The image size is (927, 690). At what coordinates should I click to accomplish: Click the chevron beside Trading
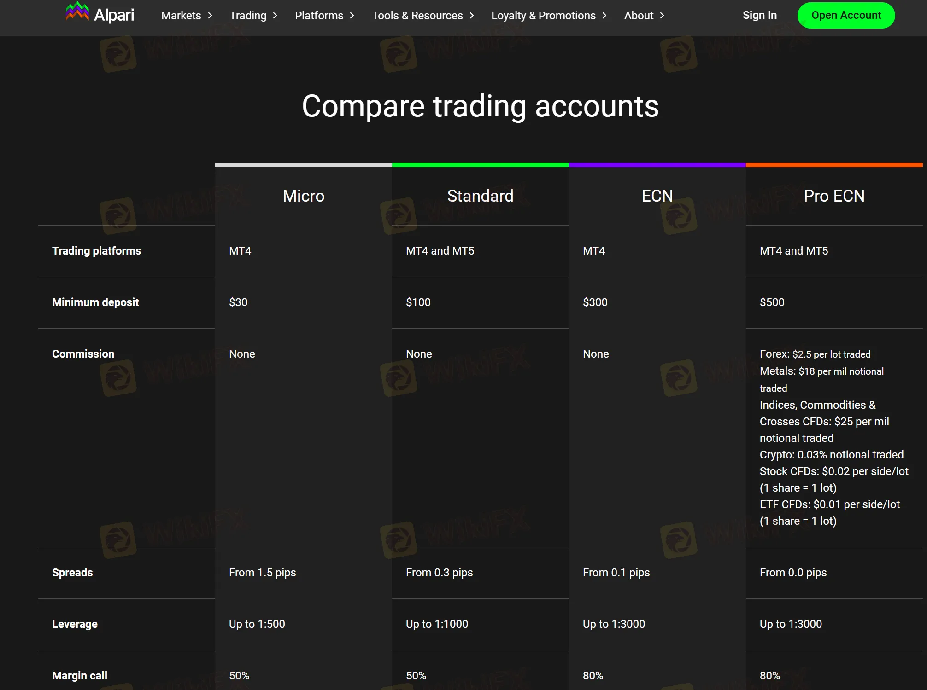coord(274,15)
